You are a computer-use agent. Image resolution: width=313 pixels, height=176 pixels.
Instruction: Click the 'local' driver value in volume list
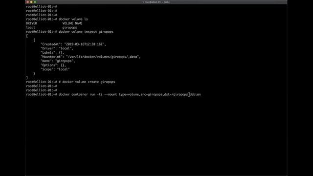tap(30, 27)
